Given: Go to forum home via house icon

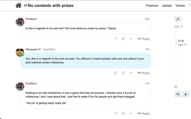Looking at the screenshot, I should [x=18, y=6].
